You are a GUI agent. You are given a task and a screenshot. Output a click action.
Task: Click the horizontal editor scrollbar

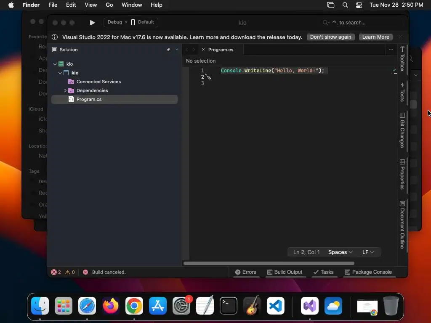tap(269, 263)
